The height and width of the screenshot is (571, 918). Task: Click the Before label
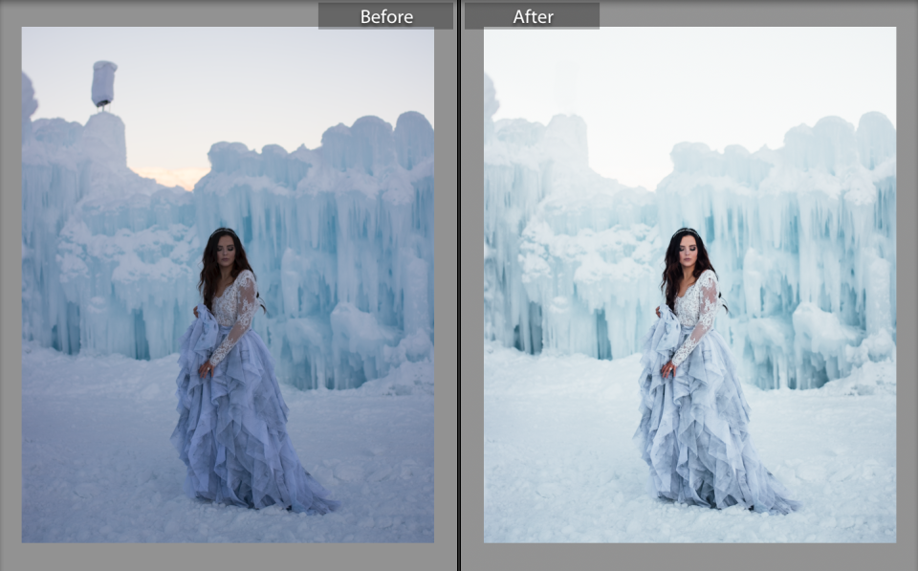tap(385, 16)
